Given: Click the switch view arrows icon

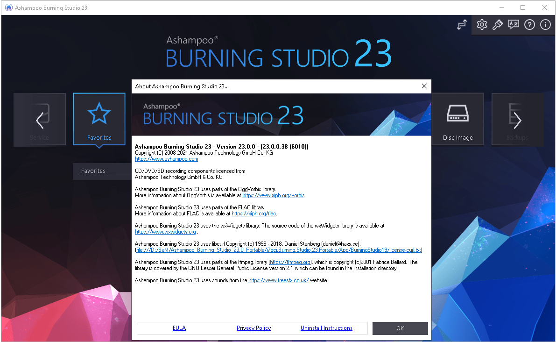Looking at the screenshot, I should click(x=462, y=24).
